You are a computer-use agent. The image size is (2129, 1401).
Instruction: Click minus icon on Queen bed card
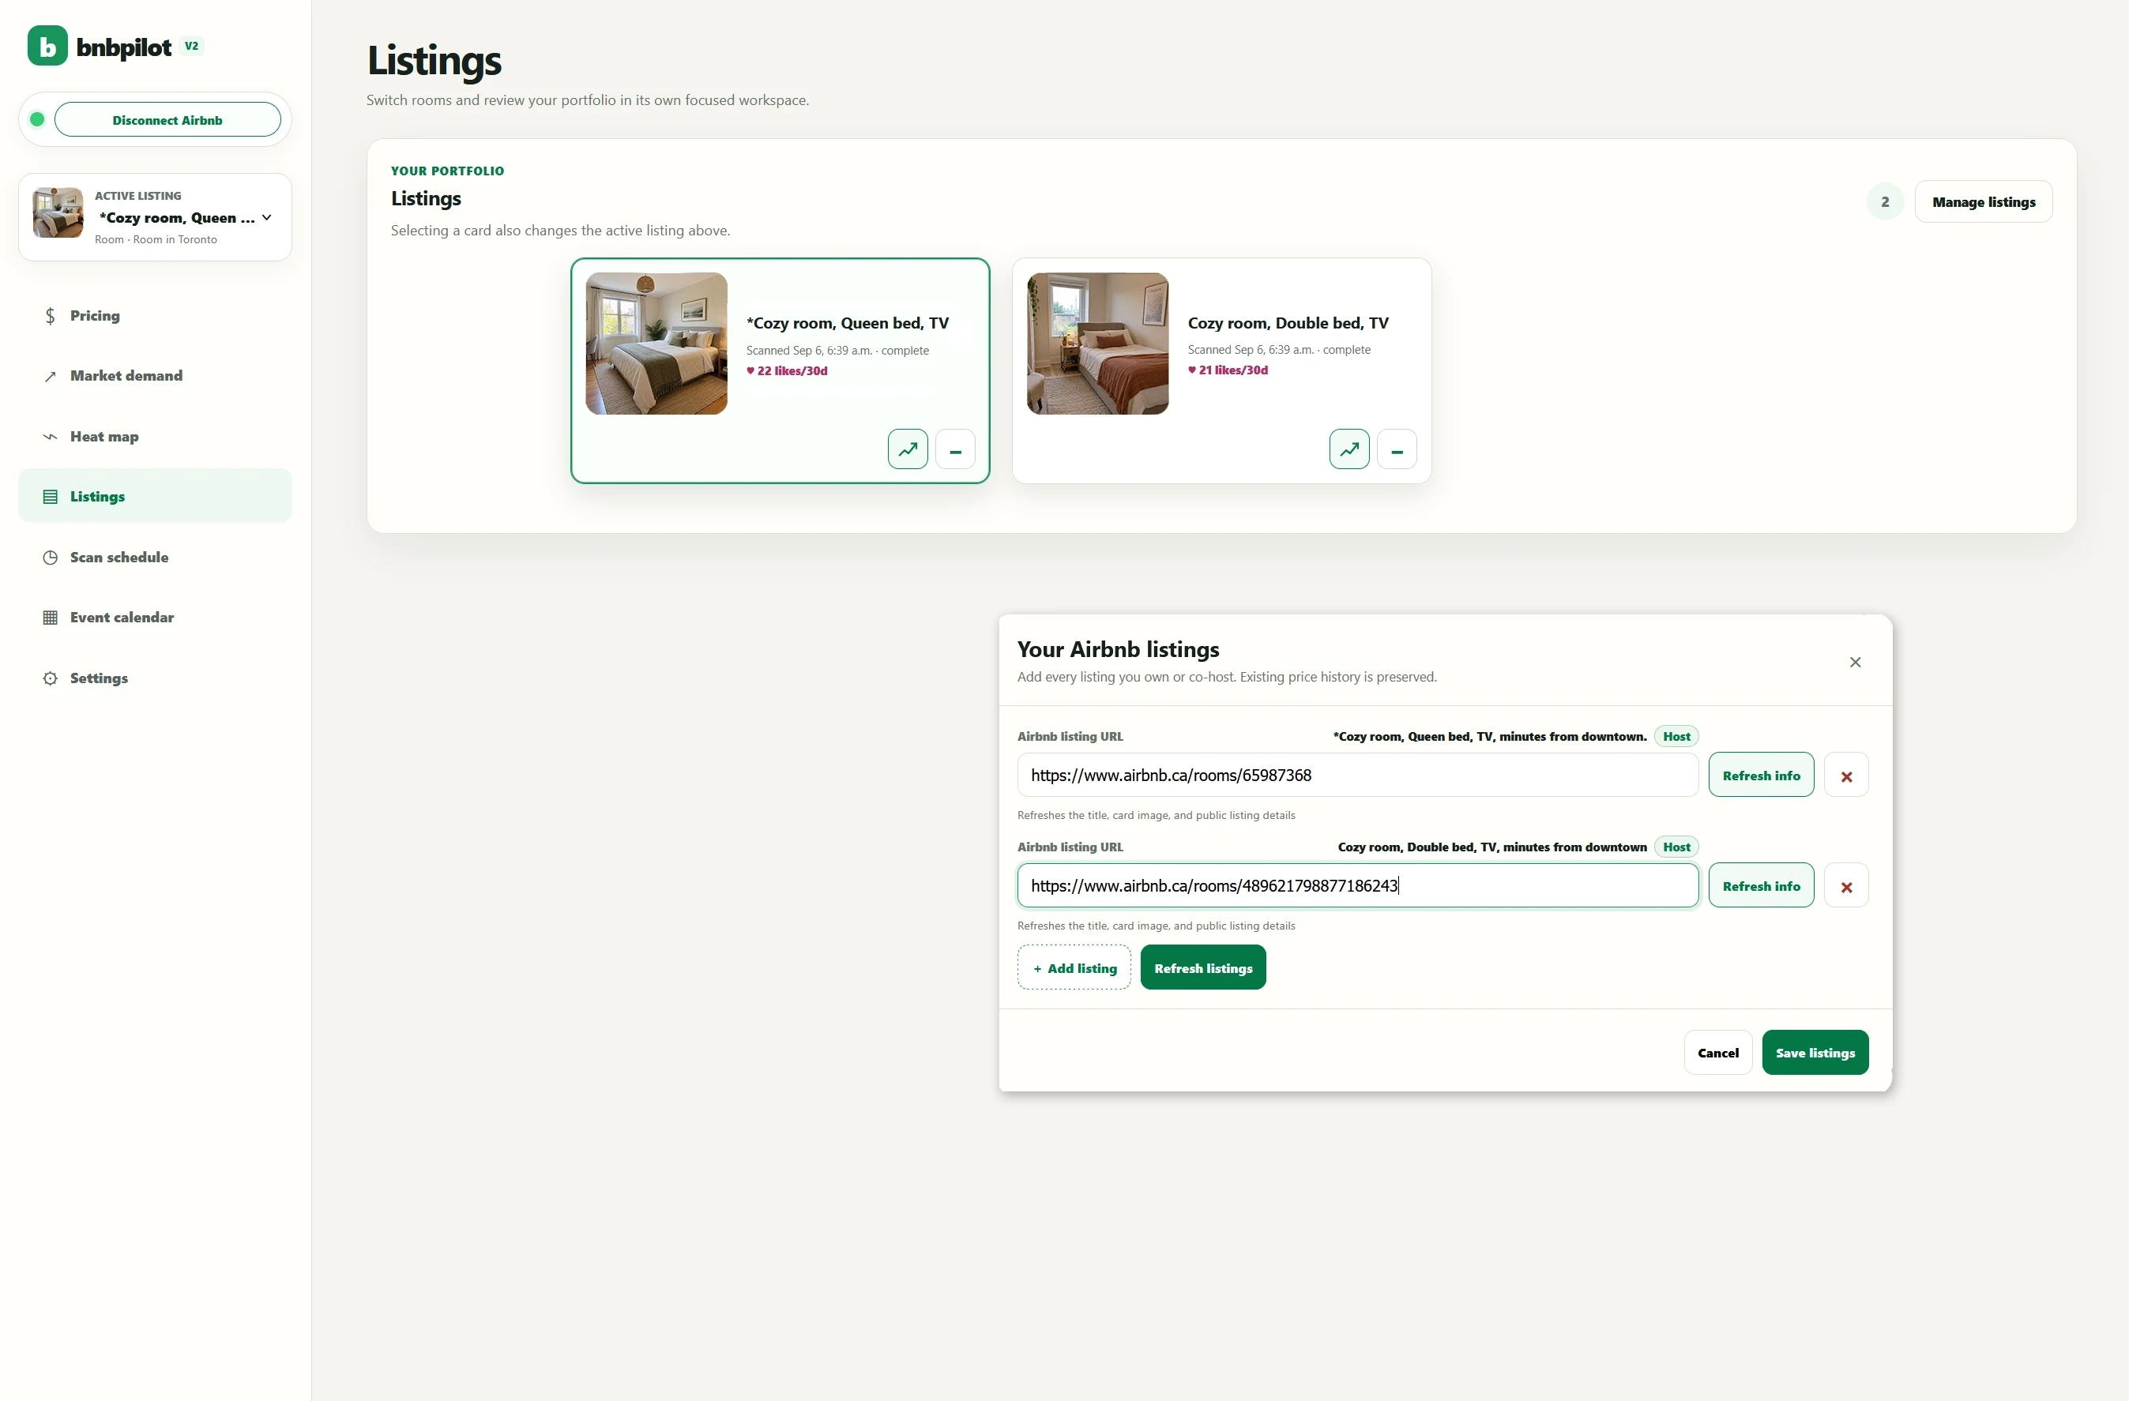click(955, 449)
